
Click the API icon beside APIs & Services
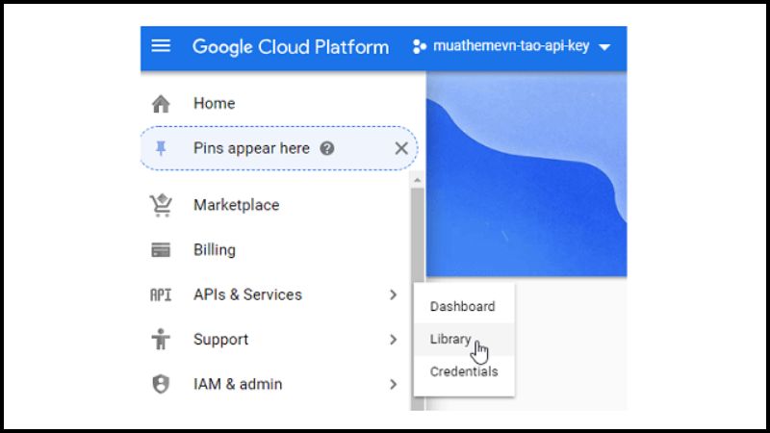click(x=161, y=294)
